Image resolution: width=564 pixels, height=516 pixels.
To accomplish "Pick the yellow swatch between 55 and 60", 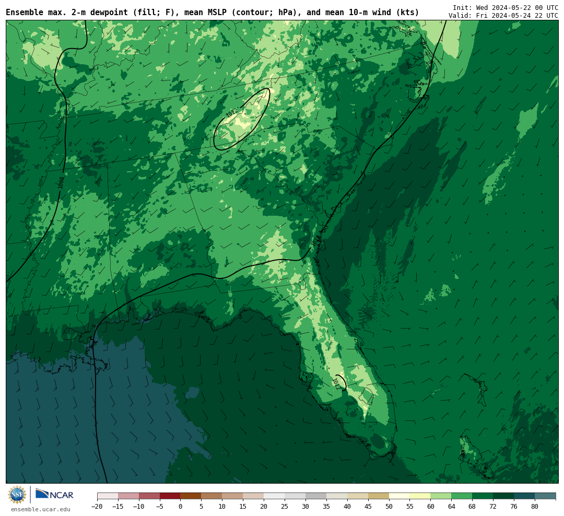I will point(420,496).
